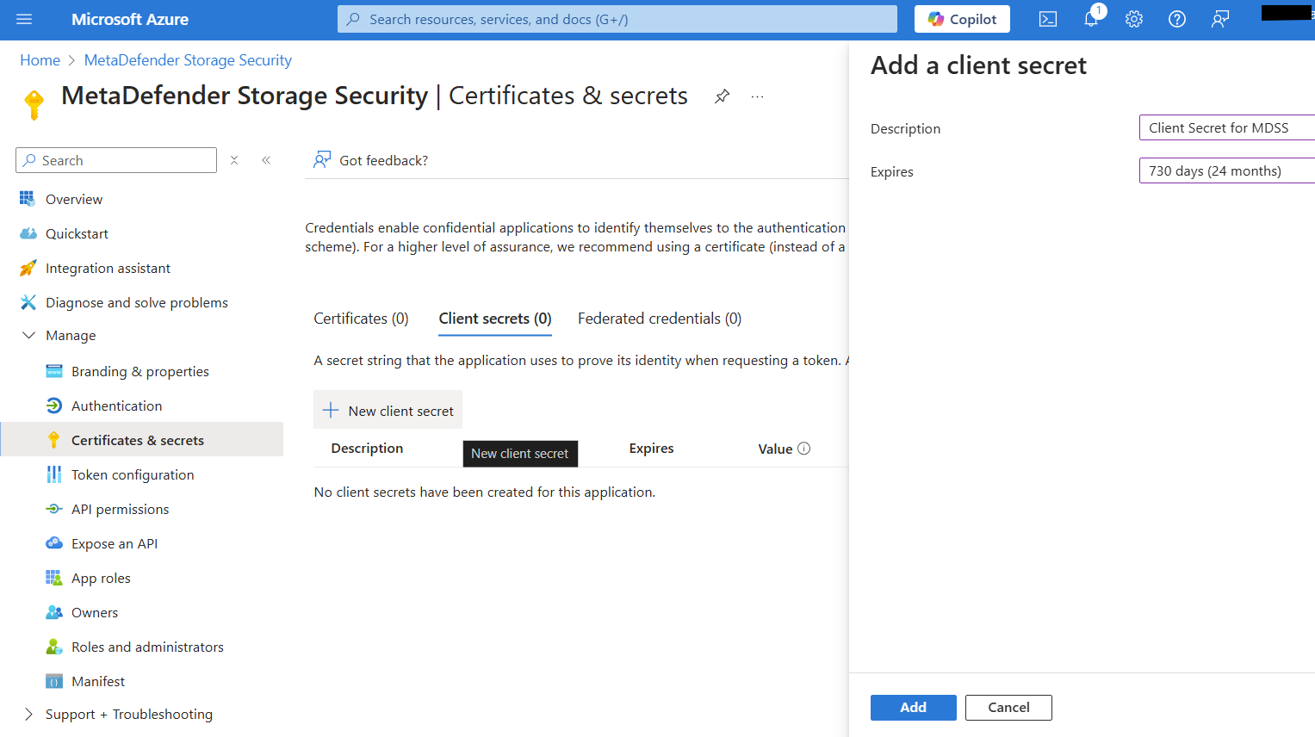Viewport: 1315px width, 737px height.
Task: Click the Branding & properties icon
Action: click(53, 371)
